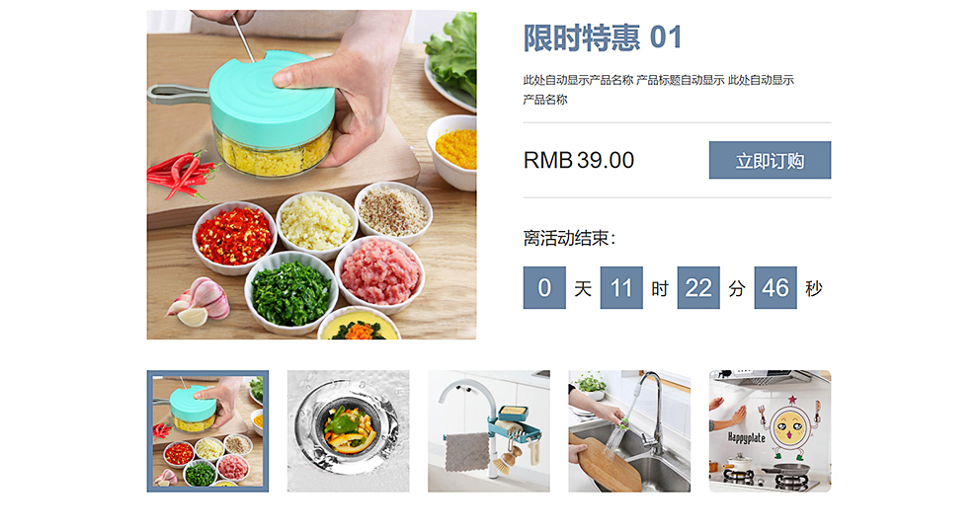The width and height of the screenshot is (978, 530).
Task: Click the 时 unit label
Action: pos(660,288)
